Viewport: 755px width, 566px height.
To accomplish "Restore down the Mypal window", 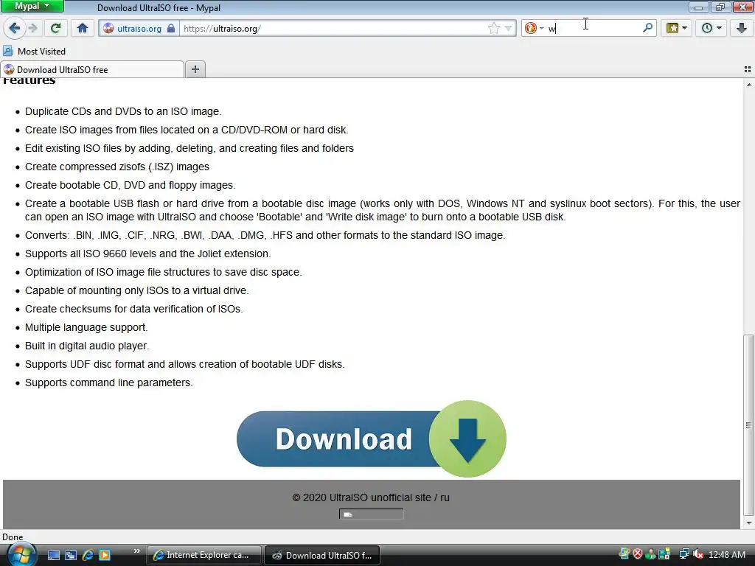I will (720, 7).
